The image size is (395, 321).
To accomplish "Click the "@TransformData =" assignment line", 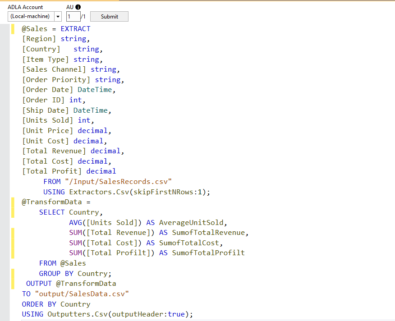I will click(x=56, y=202).
